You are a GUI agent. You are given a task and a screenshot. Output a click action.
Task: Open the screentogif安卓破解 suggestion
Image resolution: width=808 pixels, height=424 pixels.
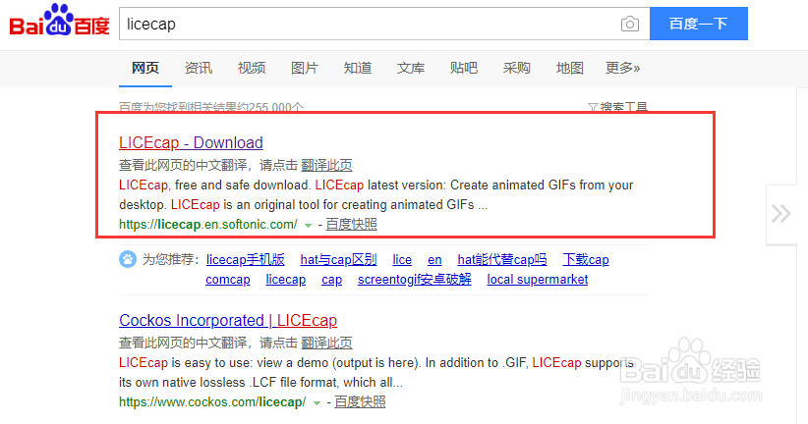(x=414, y=280)
